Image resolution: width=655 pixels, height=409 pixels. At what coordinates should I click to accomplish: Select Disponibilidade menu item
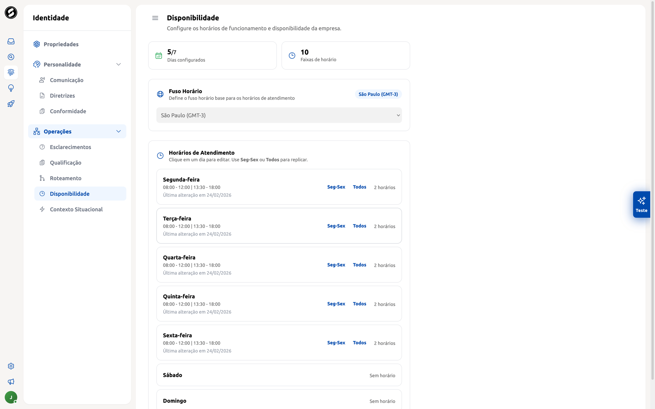click(x=80, y=194)
